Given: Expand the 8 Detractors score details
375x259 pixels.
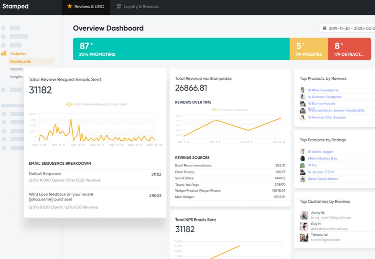Looking at the screenshot, I should [350, 50].
